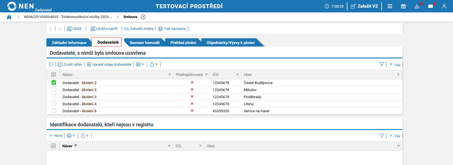The image size is (453, 165).
Task: Click Upravit údaje dodavatele button
Action: [x=109, y=64]
